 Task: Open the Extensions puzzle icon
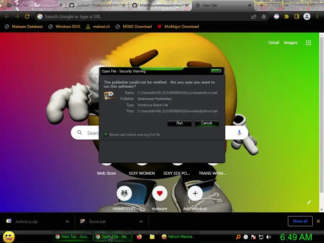coord(286,16)
